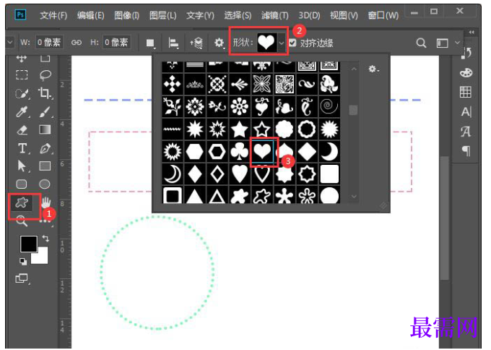Open the 视图(V) menu

344,15
